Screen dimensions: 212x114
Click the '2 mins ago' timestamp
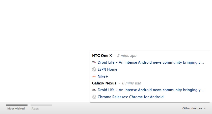coord(127,56)
